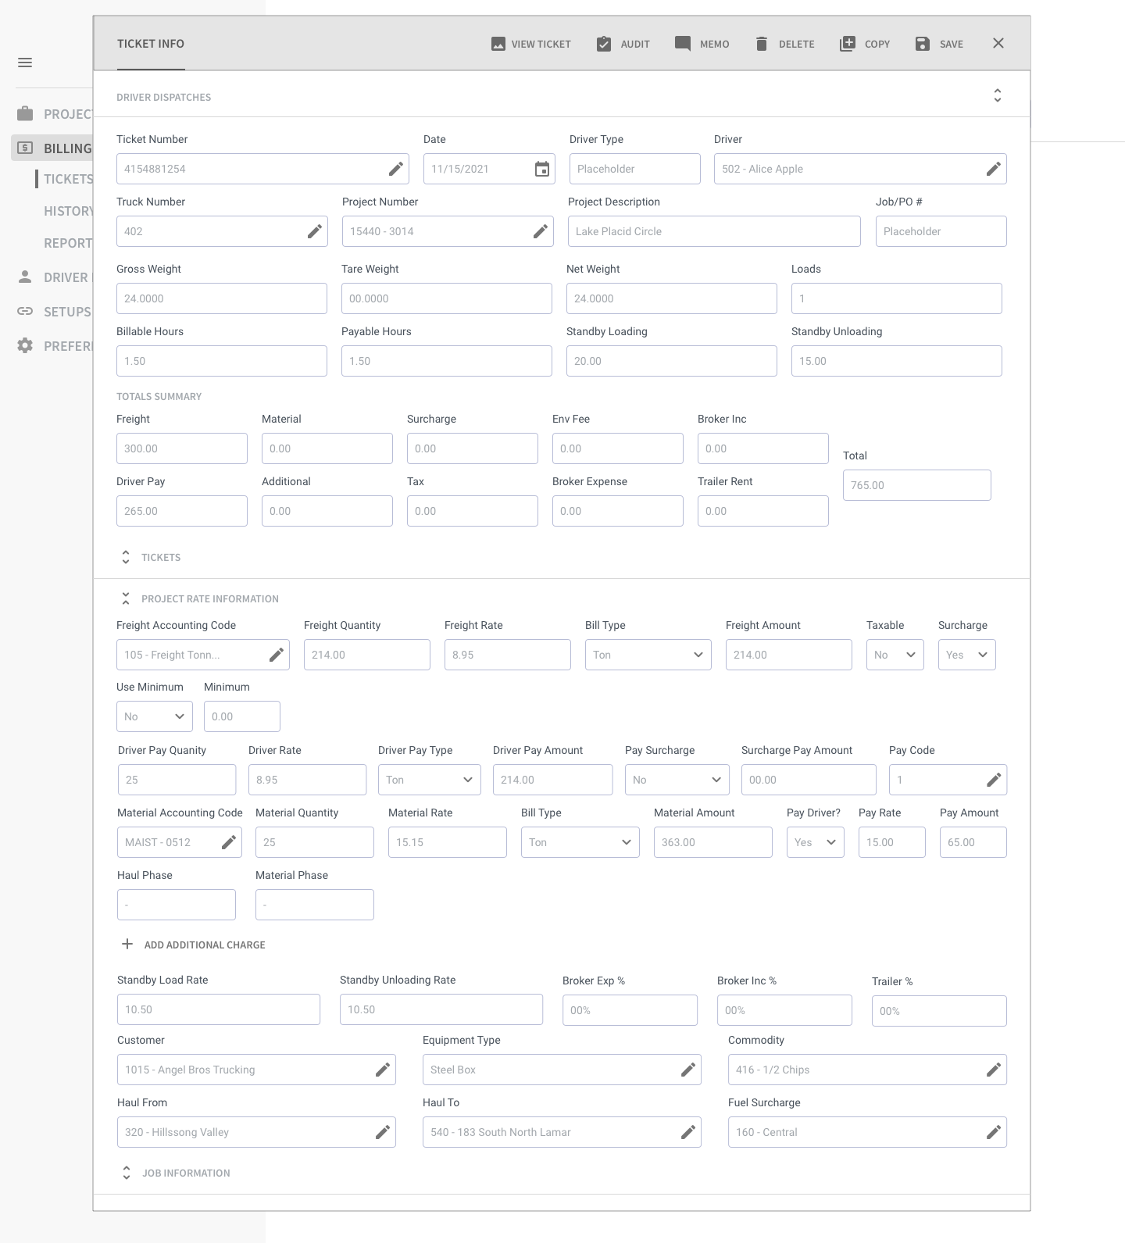This screenshot has width=1125, height=1243.
Task: Open the Surcharge Yes dropdown
Action: click(x=967, y=655)
